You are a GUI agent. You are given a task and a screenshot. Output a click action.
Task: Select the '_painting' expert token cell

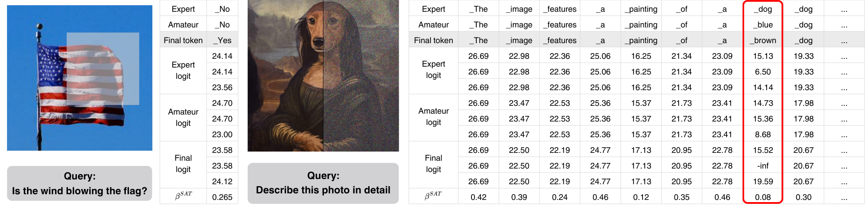[641, 9]
